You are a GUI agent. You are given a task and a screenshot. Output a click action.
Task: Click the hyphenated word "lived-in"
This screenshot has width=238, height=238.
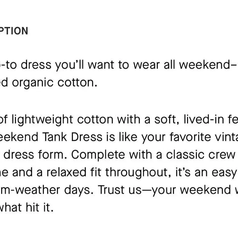(204, 119)
